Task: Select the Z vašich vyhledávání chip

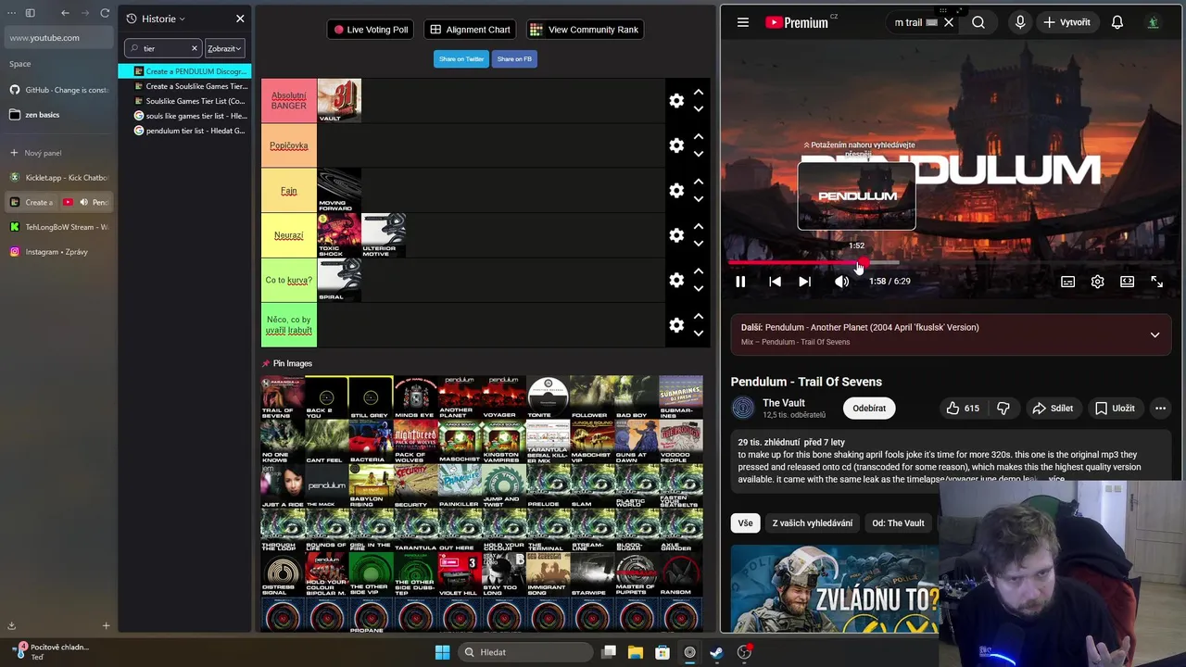Action: click(x=813, y=523)
